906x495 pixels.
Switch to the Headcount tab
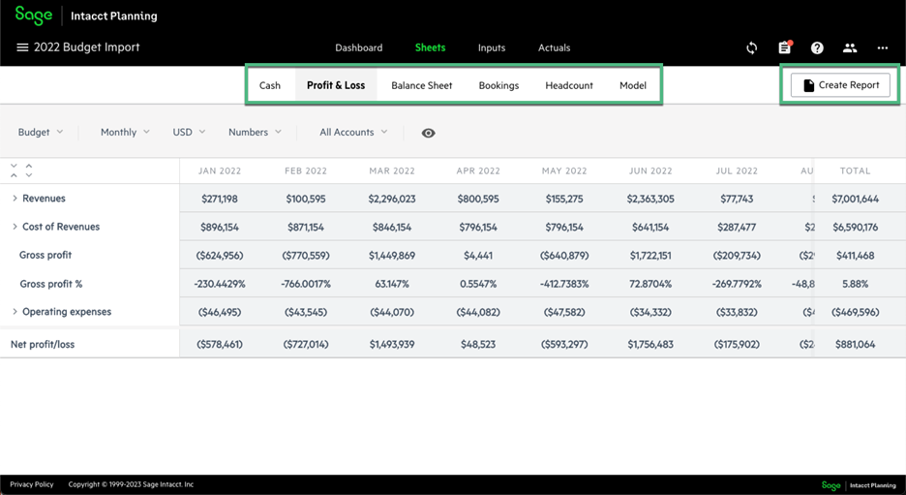[x=569, y=85]
